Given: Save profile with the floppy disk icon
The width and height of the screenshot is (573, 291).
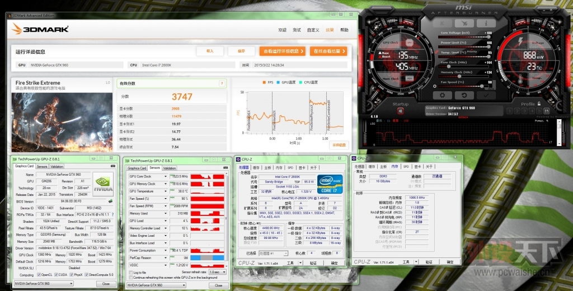Looking at the screenshot, I should (546, 111).
